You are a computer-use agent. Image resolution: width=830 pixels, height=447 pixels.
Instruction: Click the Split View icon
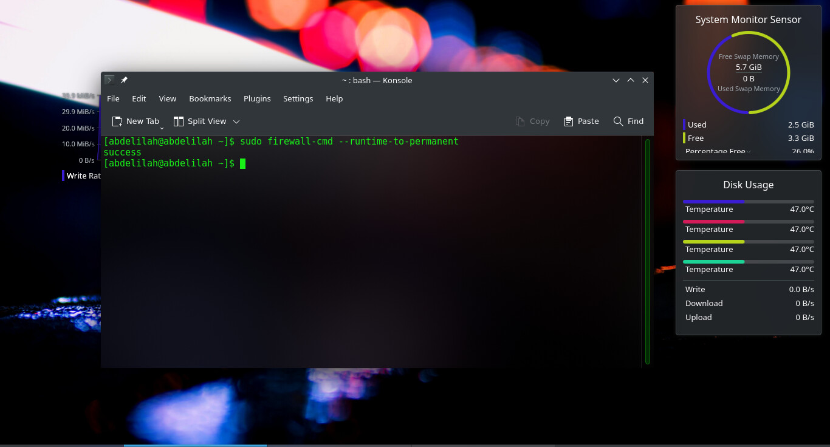(179, 121)
